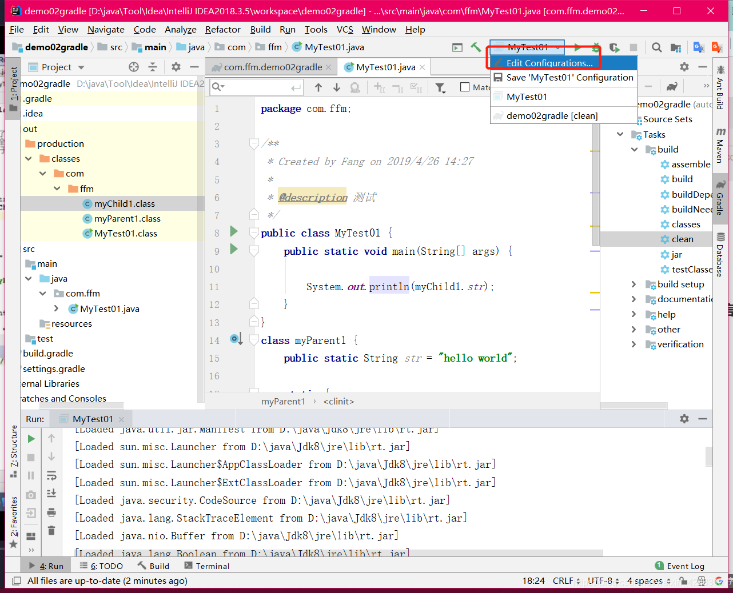The width and height of the screenshot is (733, 593).
Task: Click run gutter arrow beside main method
Action: pos(234,249)
